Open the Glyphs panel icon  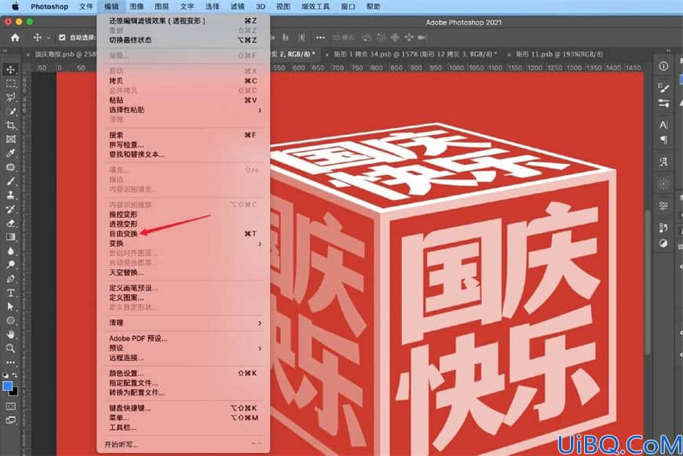click(x=663, y=162)
